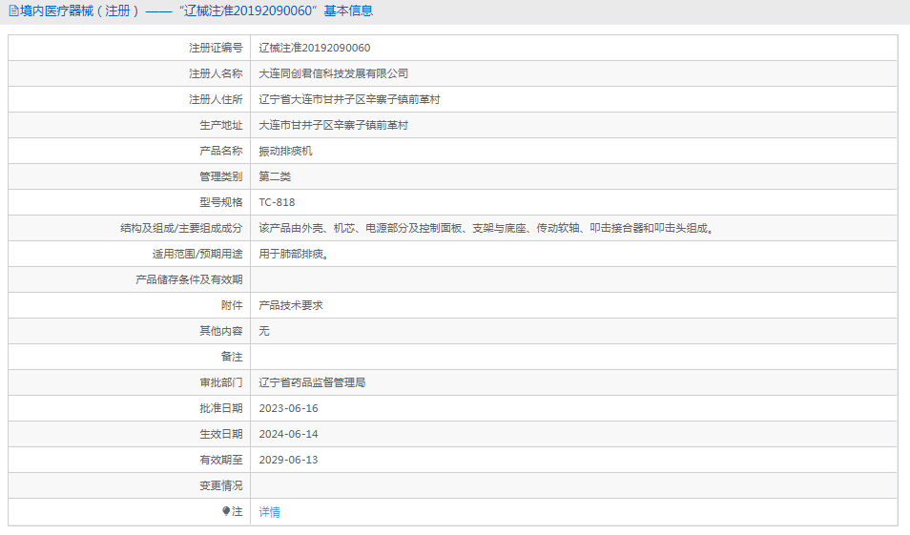Screen dimensions: 910x535
Task: Click the 变更情况 row label
Action: 220,485
